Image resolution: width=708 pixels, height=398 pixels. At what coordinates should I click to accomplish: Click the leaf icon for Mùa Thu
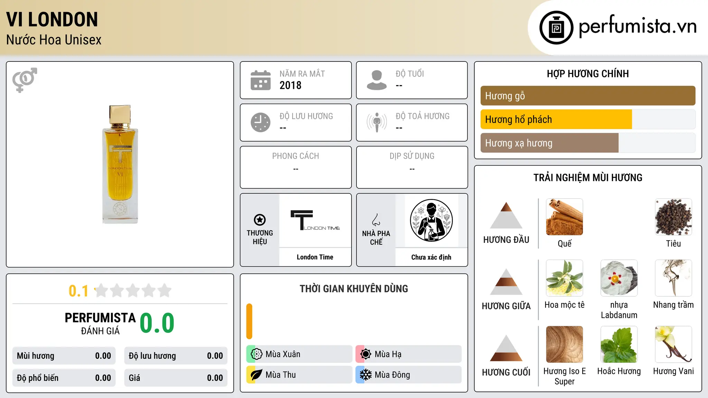257,375
